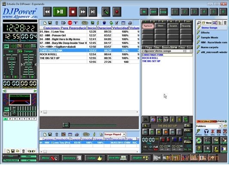Expand more jingle pages with >>> arrow

188,21
